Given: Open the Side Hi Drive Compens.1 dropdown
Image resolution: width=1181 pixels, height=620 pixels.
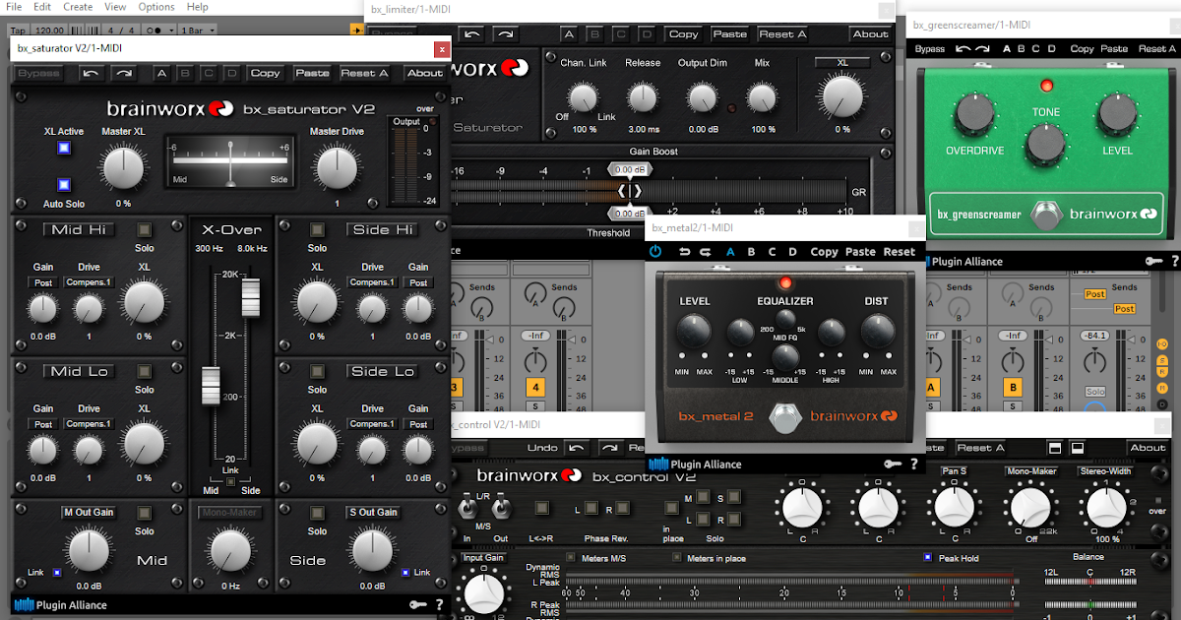Looking at the screenshot, I should pyautogui.click(x=372, y=282).
